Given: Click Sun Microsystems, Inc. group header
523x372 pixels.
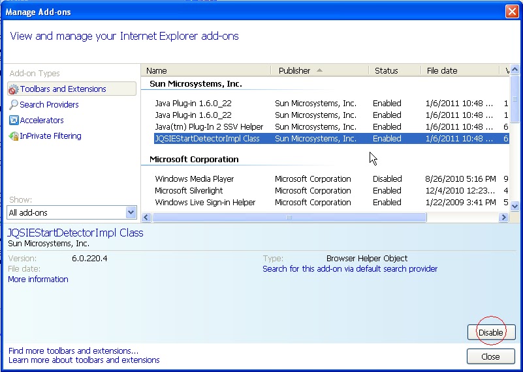Looking at the screenshot, I should [196, 84].
